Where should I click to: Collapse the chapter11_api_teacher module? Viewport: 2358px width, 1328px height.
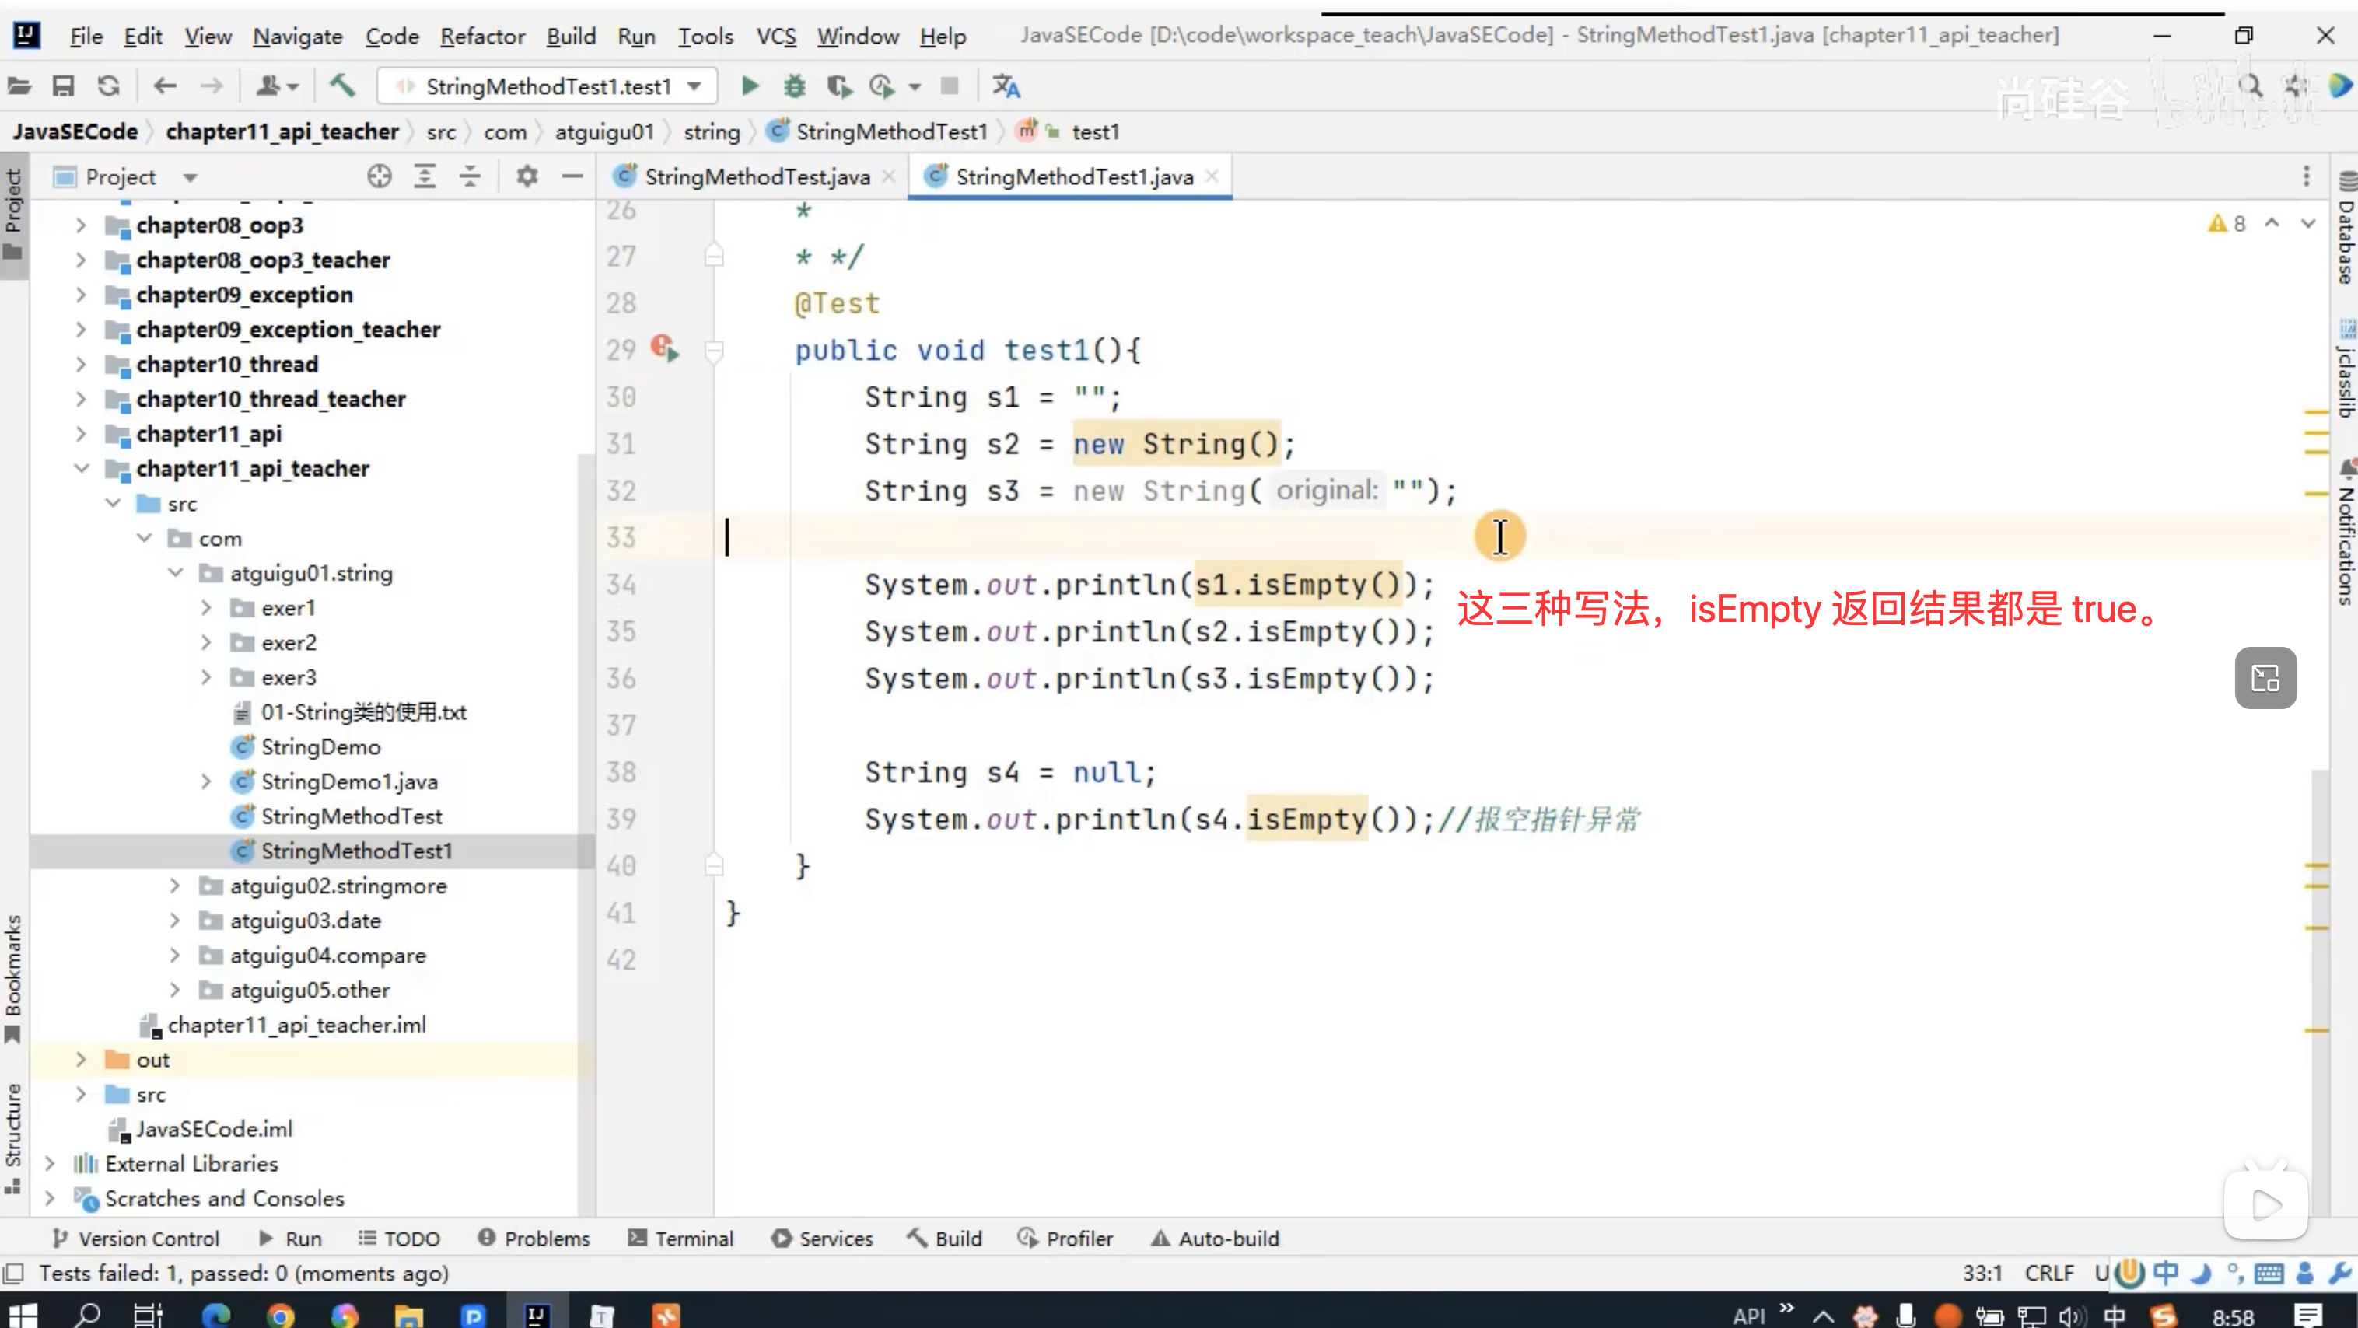click(81, 469)
